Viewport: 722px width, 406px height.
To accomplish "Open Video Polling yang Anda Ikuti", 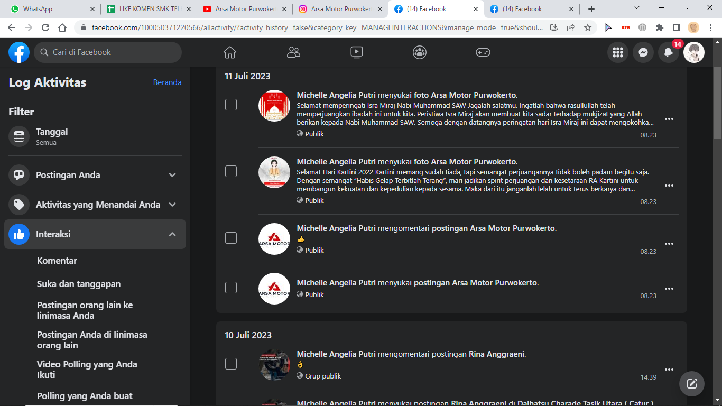I will pyautogui.click(x=87, y=370).
